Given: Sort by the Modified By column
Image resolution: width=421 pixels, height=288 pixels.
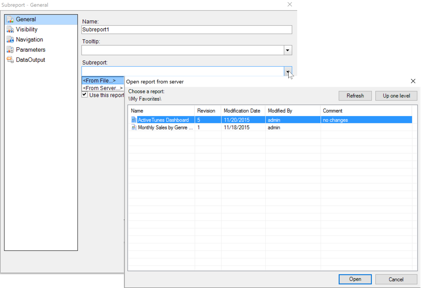Looking at the screenshot, I should [293, 111].
